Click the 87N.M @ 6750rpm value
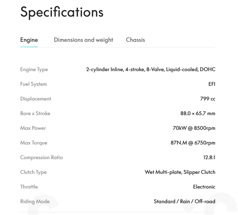Image resolution: width=238 pixels, height=215 pixels. [x=193, y=143]
